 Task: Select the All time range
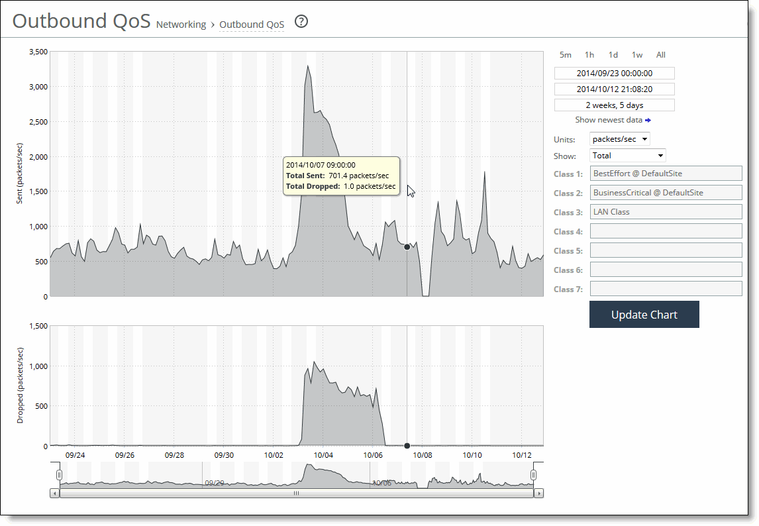point(660,54)
